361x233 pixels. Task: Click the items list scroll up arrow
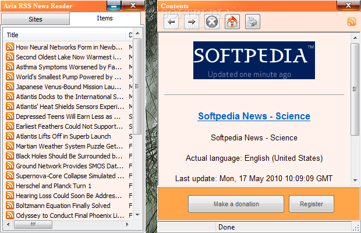(x=137, y=33)
